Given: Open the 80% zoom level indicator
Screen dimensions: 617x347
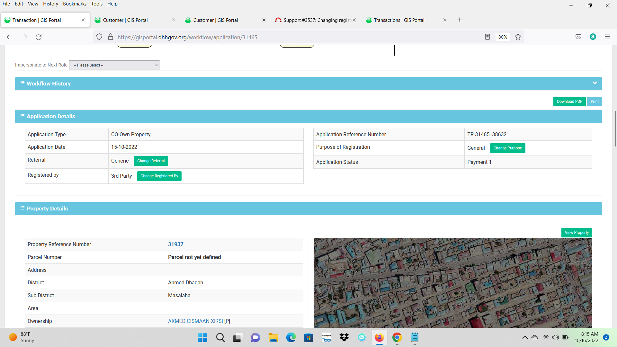Looking at the screenshot, I should pyautogui.click(x=503, y=37).
